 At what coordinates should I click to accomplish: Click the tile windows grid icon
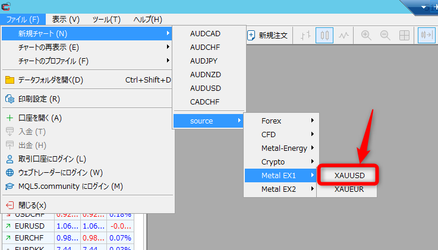[404, 36]
